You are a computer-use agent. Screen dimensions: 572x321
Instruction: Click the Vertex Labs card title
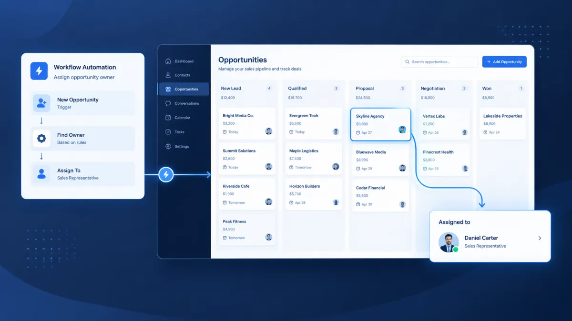point(434,116)
